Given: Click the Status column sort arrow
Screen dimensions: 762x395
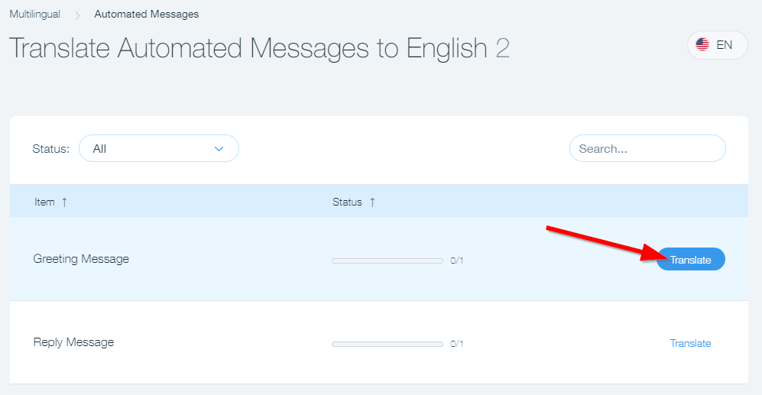Looking at the screenshot, I should [x=372, y=202].
